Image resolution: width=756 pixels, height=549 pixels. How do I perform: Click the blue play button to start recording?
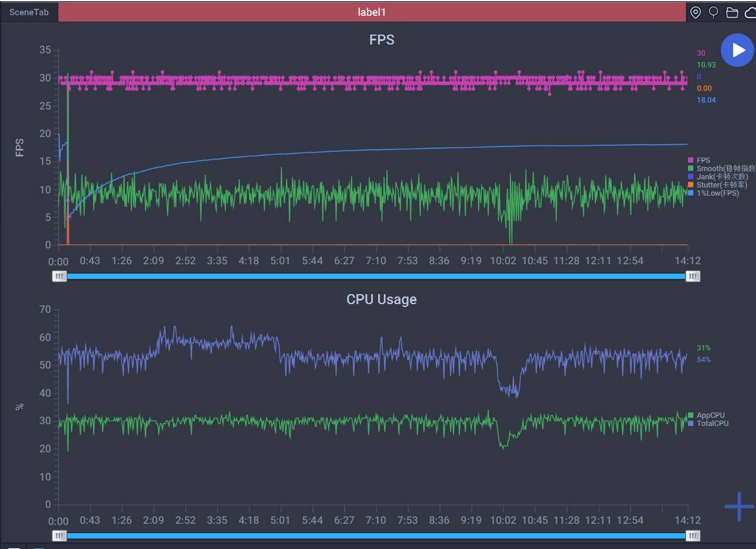click(737, 50)
